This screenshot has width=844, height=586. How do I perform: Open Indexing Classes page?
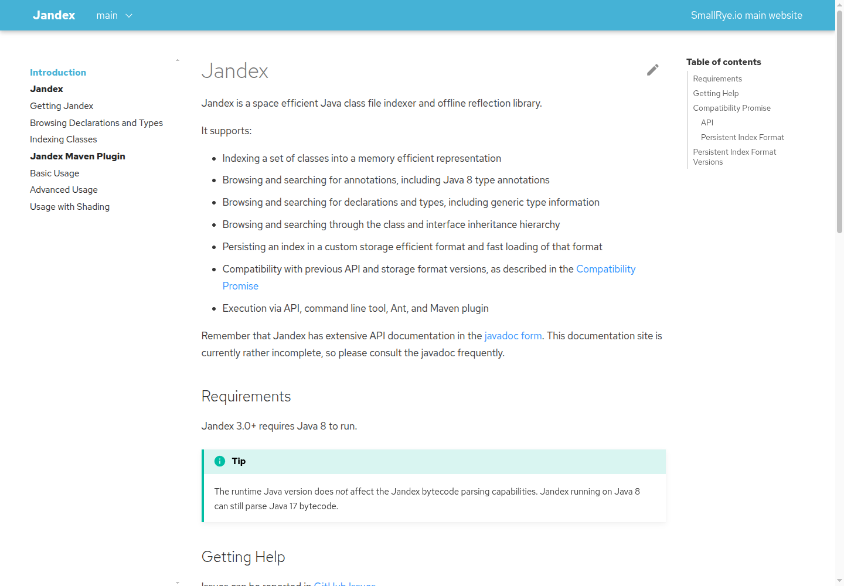click(x=63, y=139)
